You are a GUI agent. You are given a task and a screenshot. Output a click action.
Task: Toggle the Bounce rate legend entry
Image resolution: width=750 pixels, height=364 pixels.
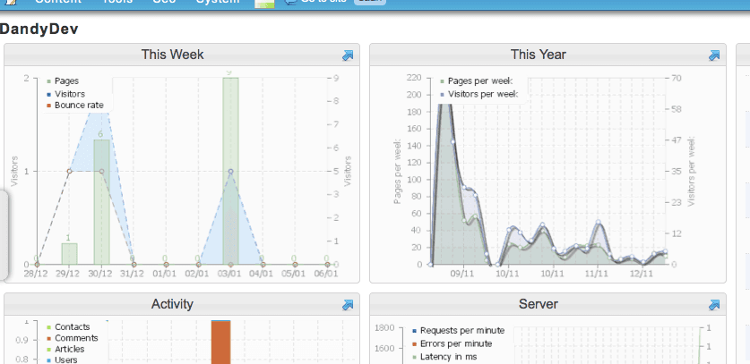coord(77,105)
